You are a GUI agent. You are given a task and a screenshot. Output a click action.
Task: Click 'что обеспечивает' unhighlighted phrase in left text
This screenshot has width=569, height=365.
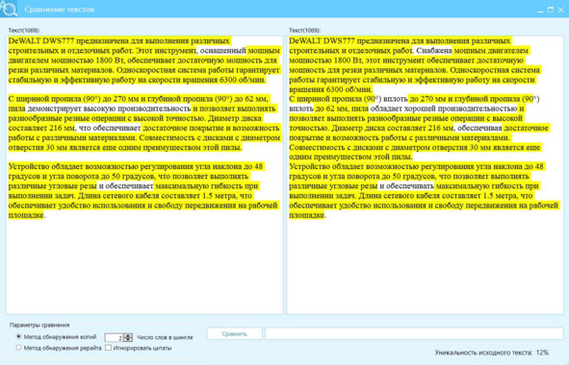109,128
